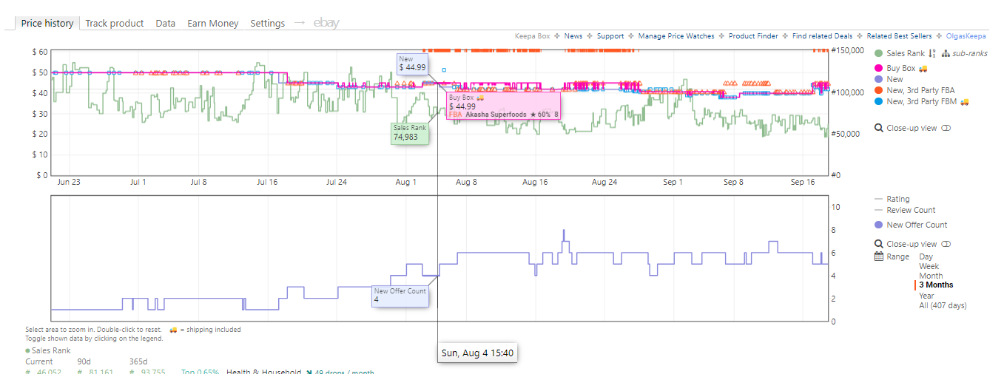Toggle Close-up view switch for offer chart

coord(946,244)
